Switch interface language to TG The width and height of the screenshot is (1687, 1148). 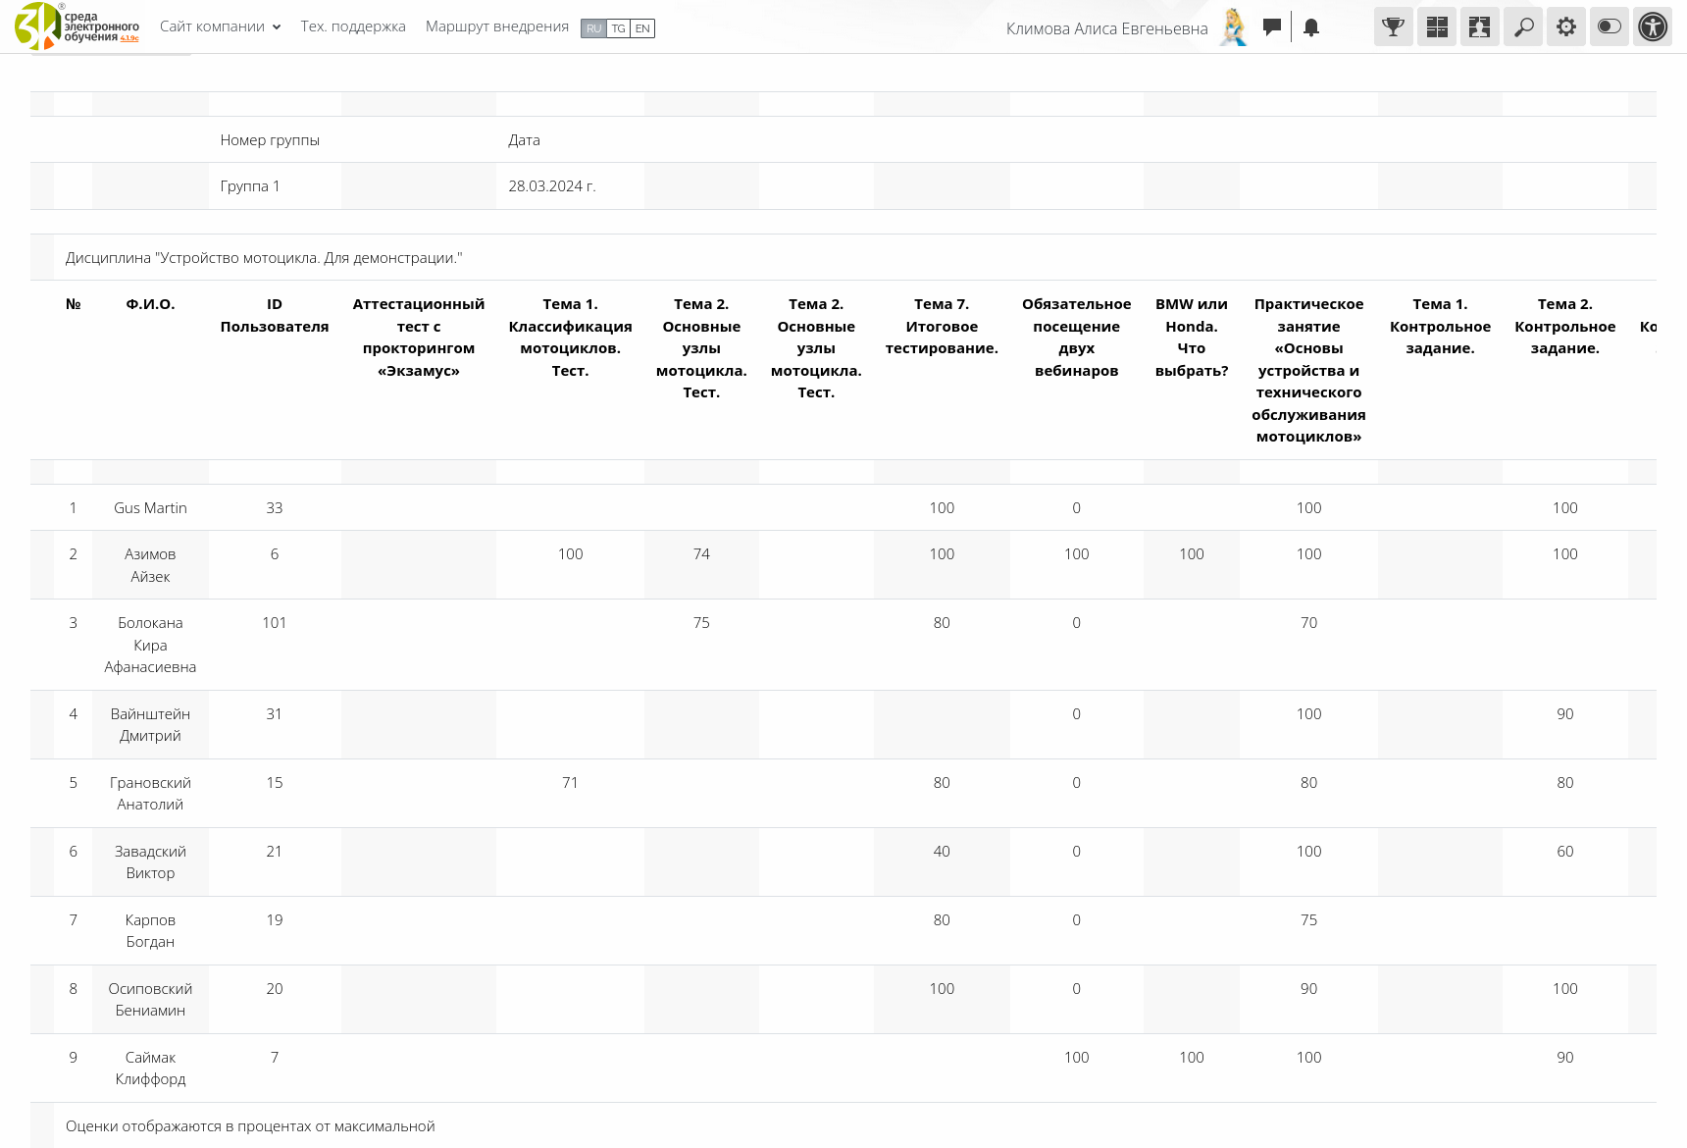click(618, 28)
